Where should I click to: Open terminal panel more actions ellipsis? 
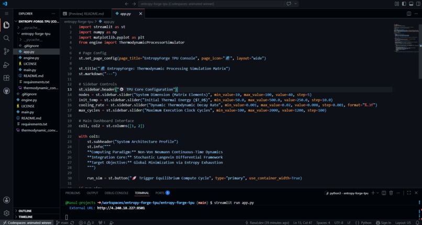398,193
